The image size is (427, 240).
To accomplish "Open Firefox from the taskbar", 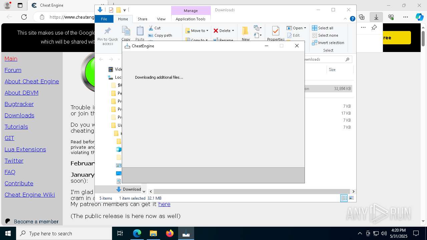I will (x=169, y=233).
